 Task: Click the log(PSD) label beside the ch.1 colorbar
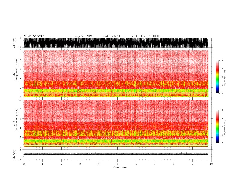tap(225, 78)
